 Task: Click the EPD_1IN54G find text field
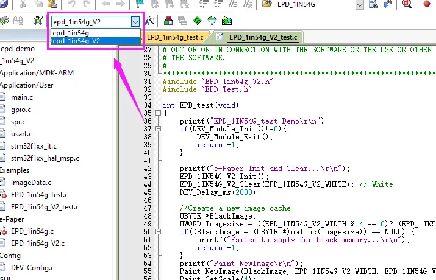coord(315,4)
